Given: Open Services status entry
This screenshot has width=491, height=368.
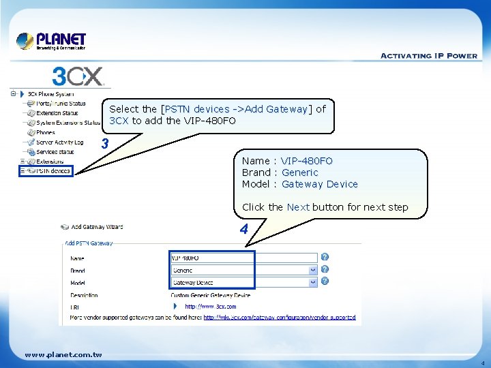Looking at the screenshot, I should pyautogui.click(x=55, y=152).
